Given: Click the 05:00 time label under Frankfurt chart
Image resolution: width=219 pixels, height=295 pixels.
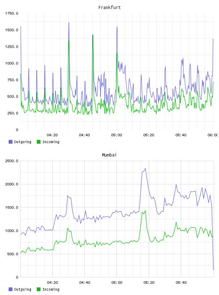Looking at the screenshot, I should pyautogui.click(x=117, y=135).
